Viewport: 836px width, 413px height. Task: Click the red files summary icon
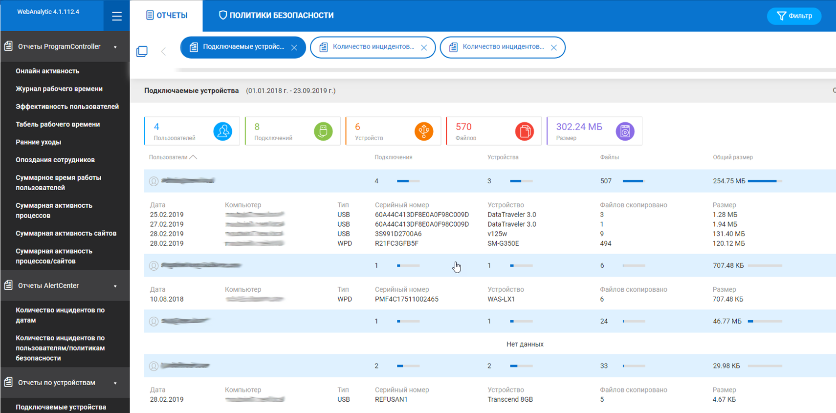tap(524, 131)
